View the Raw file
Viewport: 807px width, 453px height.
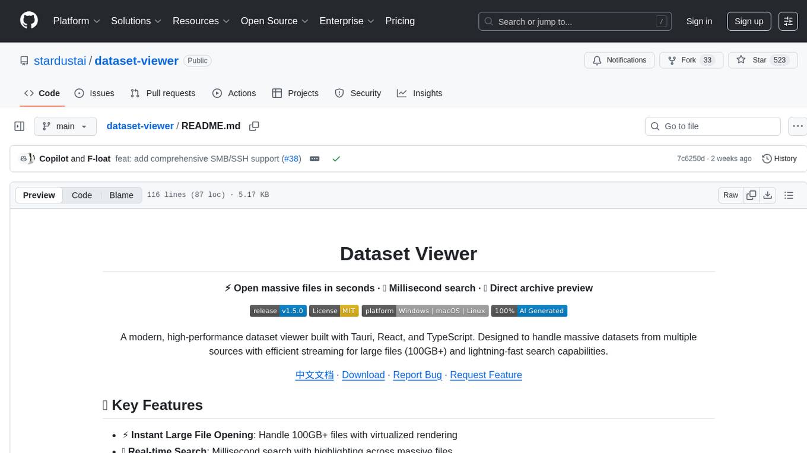pos(730,195)
